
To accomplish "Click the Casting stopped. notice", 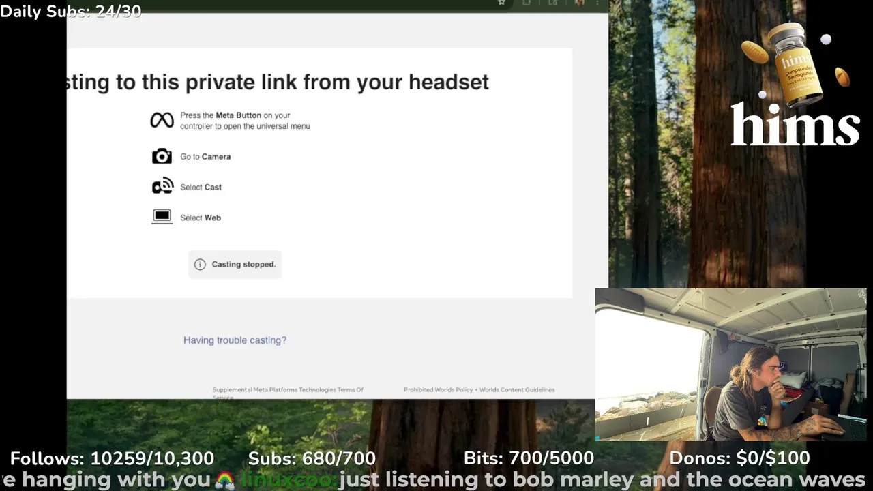I will [x=235, y=264].
